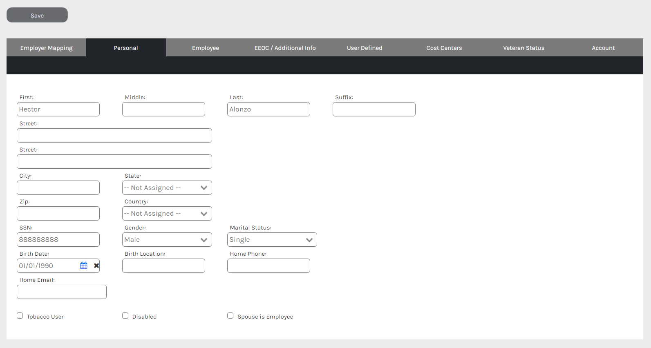The image size is (651, 348).
Task: Focus the Birth Location field
Action: point(163,265)
